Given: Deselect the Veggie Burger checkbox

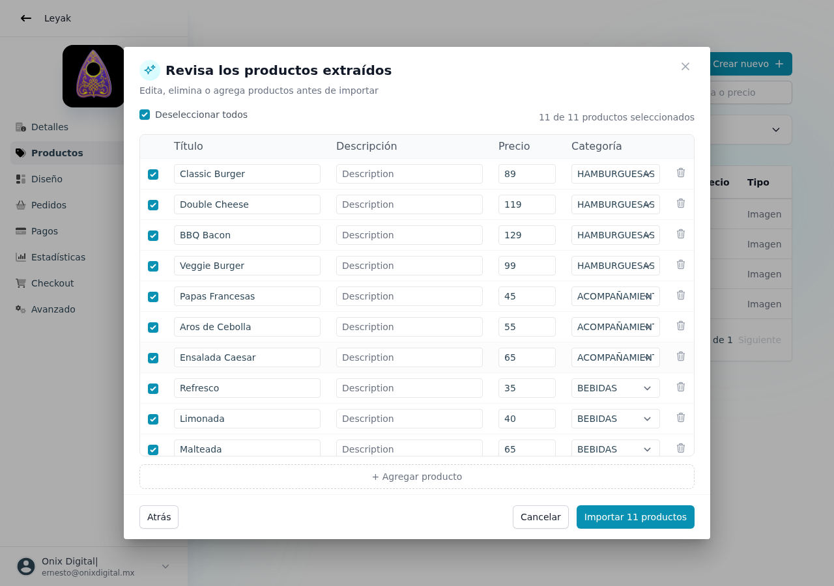Looking at the screenshot, I should click(x=153, y=266).
